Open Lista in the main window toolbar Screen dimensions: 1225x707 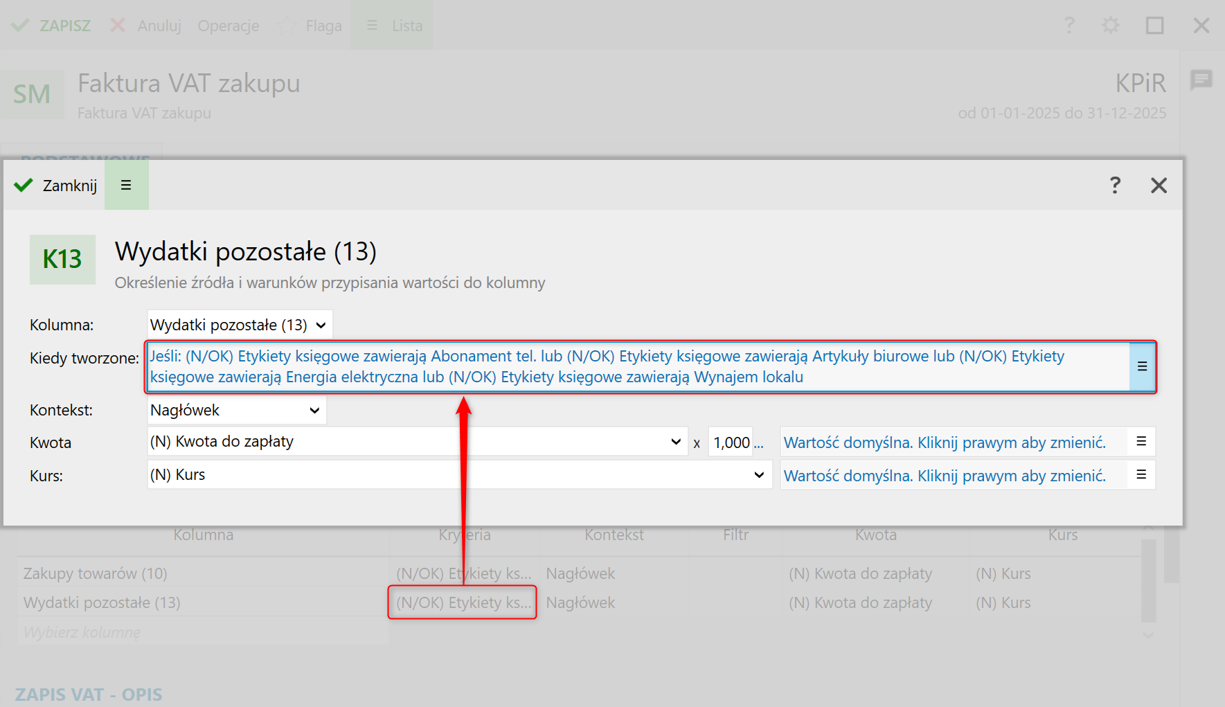pos(392,26)
